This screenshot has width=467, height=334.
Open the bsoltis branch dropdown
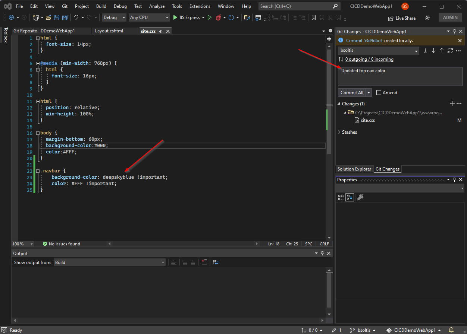(x=379, y=51)
